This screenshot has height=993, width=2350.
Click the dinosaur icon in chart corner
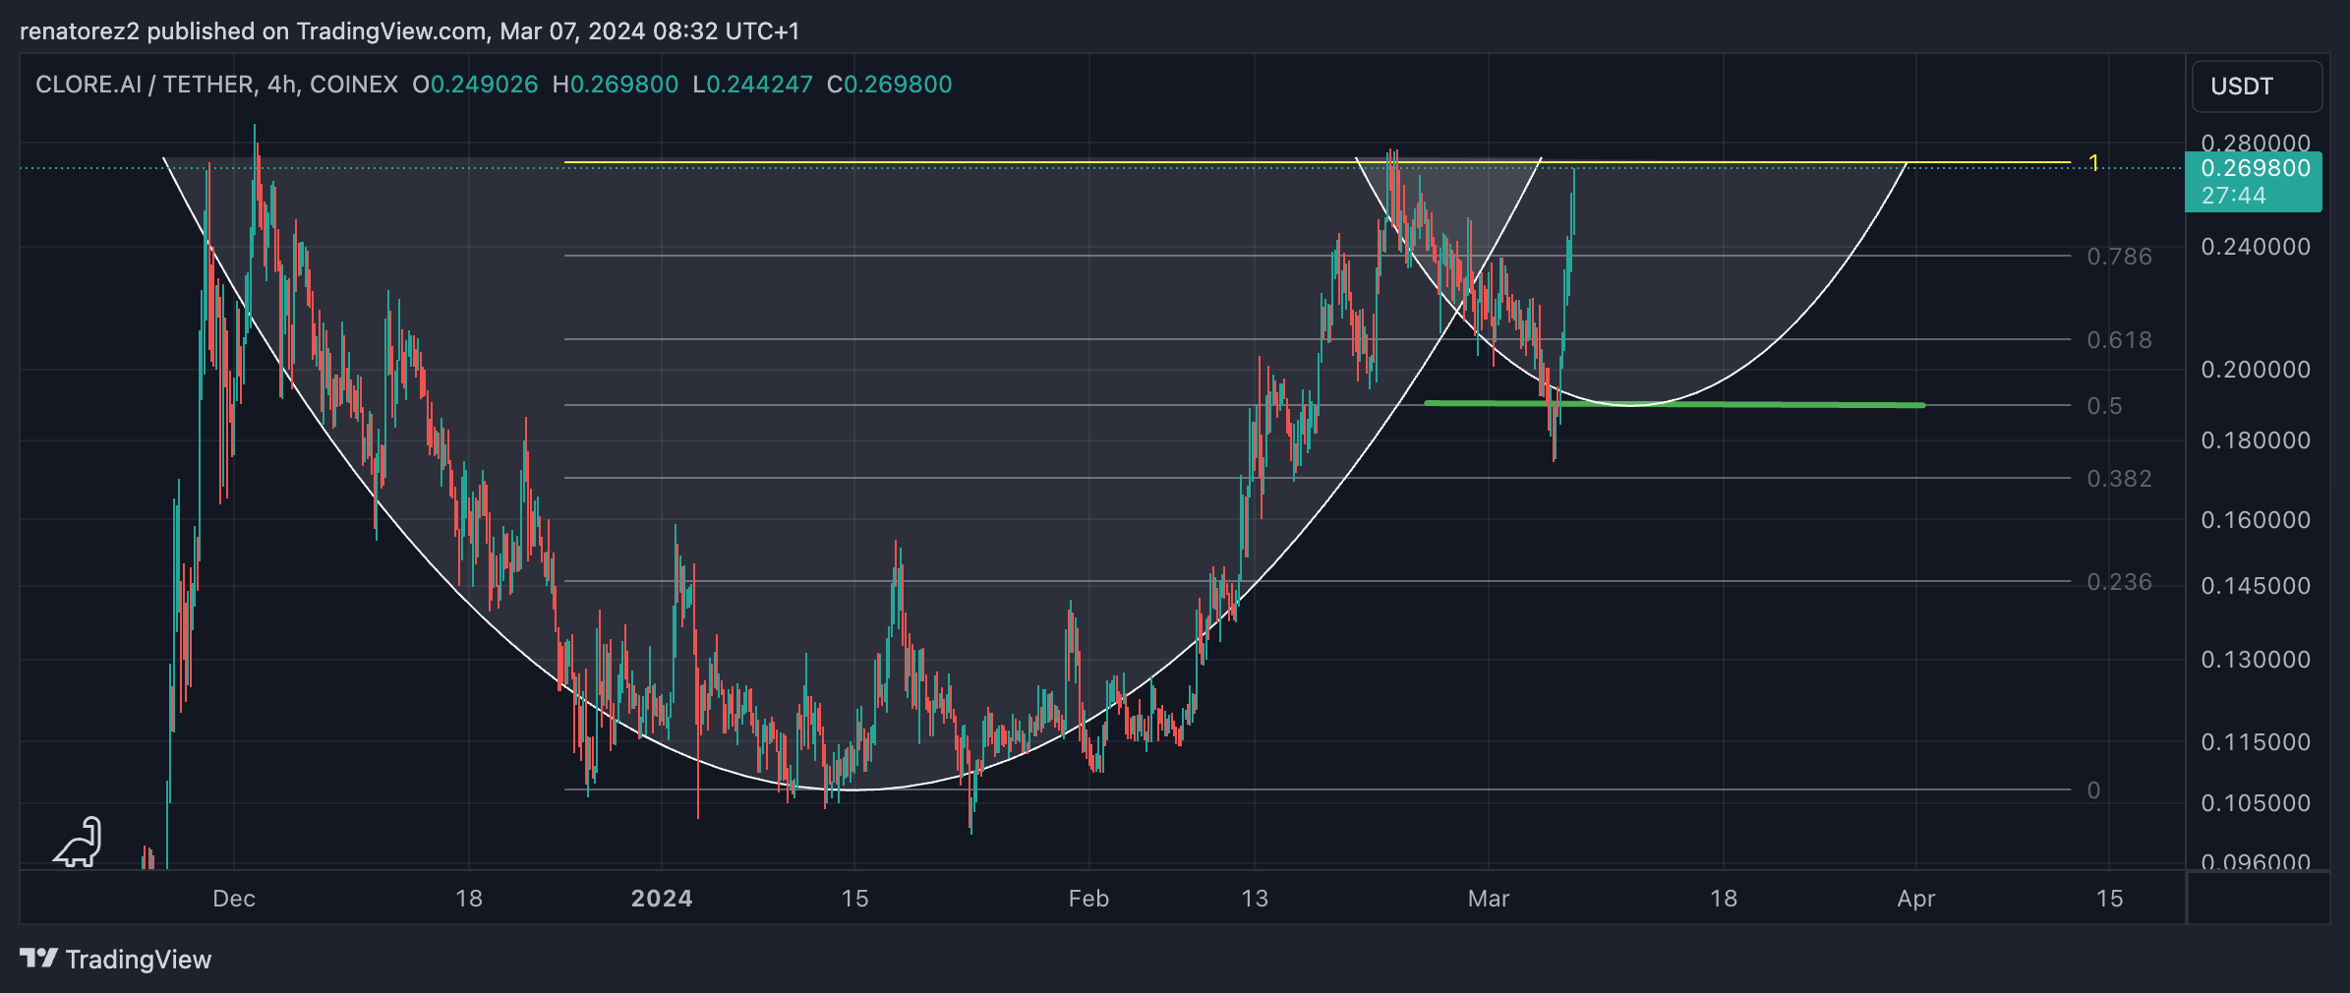[79, 842]
